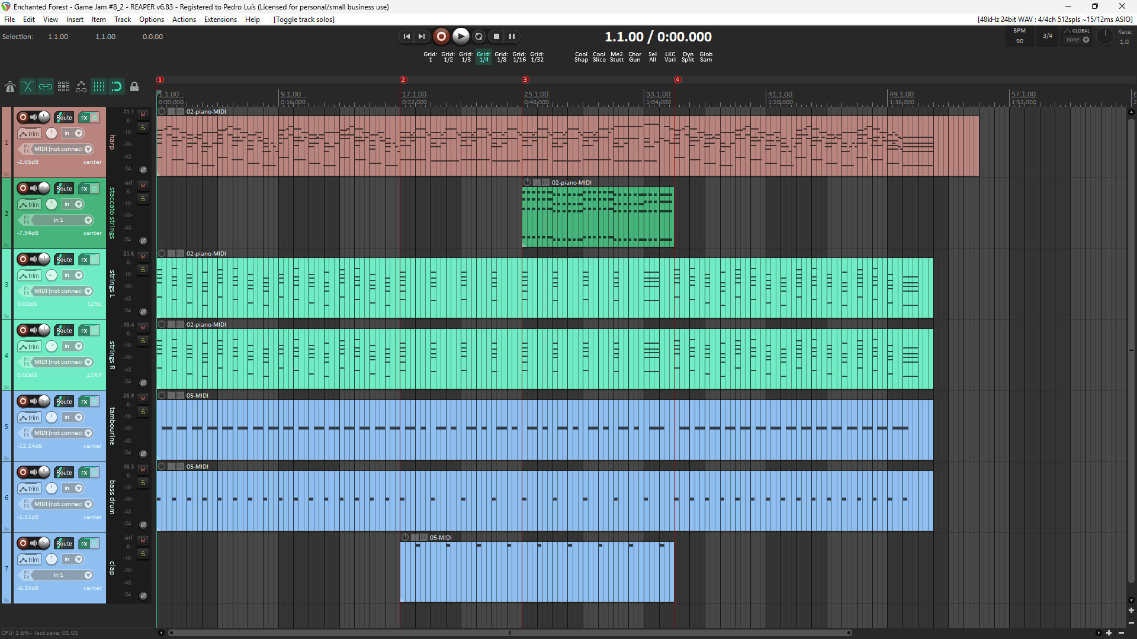Image resolution: width=1137 pixels, height=639 pixels.
Task: Mute the harp track
Action: coord(143,115)
